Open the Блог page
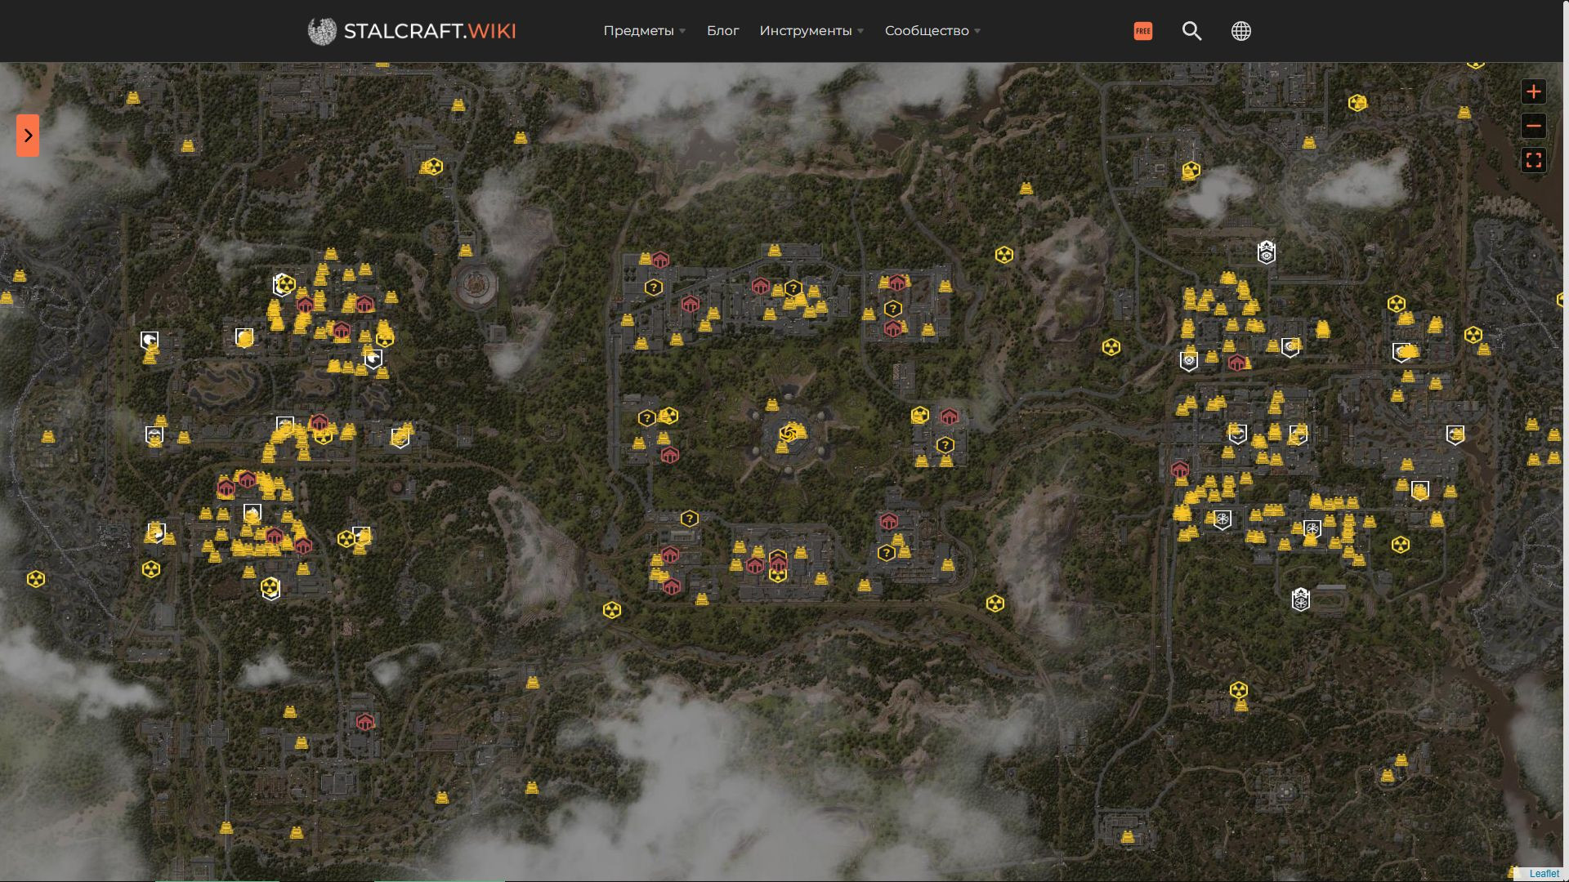 722,31
